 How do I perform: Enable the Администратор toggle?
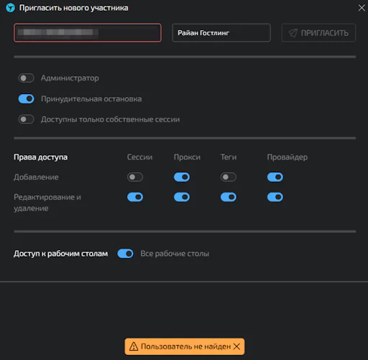pyautogui.click(x=27, y=78)
